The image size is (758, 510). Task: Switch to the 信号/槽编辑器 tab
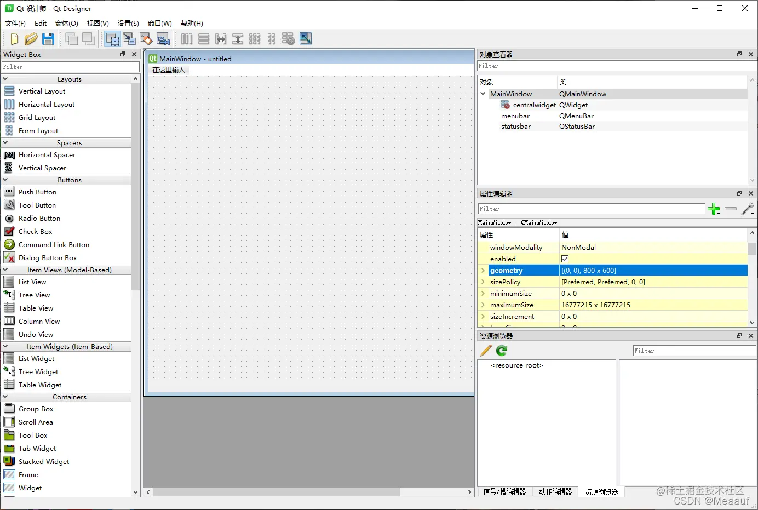click(x=504, y=491)
